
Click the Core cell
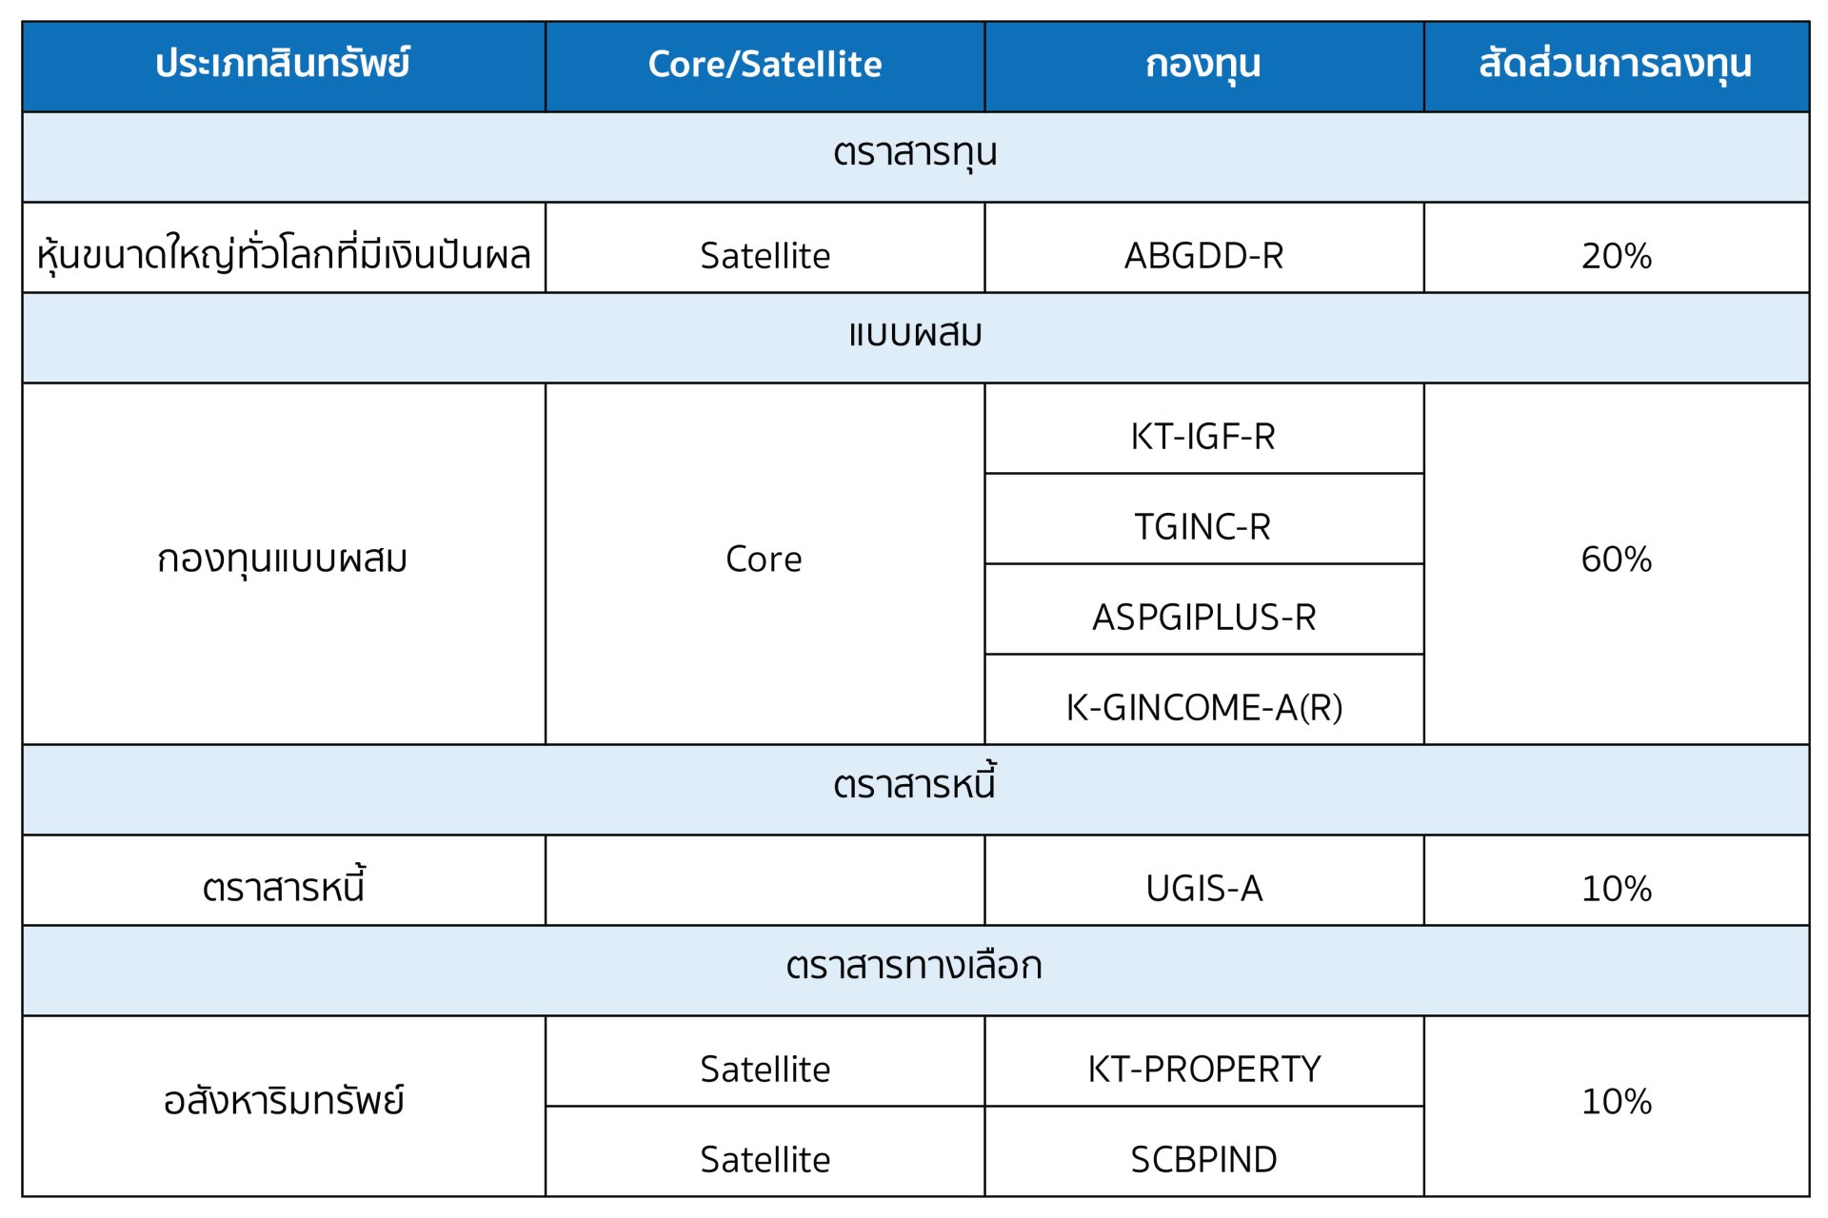[764, 559]
